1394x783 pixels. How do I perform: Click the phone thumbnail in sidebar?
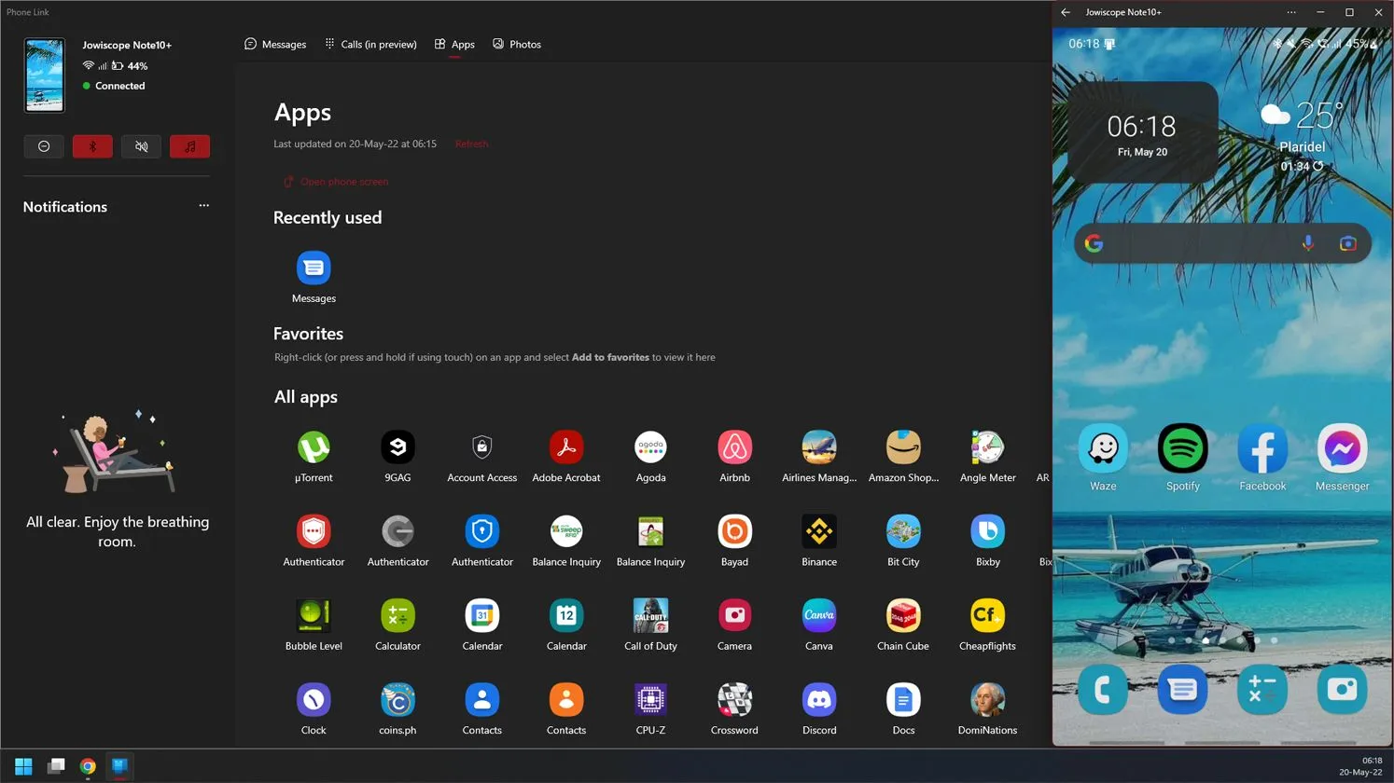(45, 76)
